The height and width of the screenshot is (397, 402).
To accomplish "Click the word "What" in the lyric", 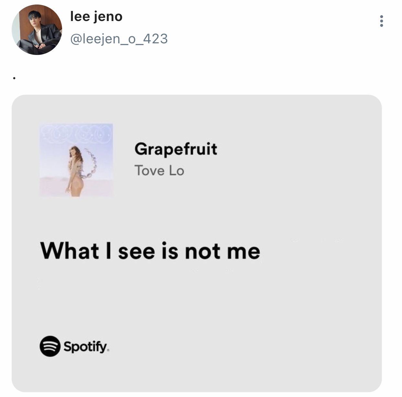I will point(70,251).
